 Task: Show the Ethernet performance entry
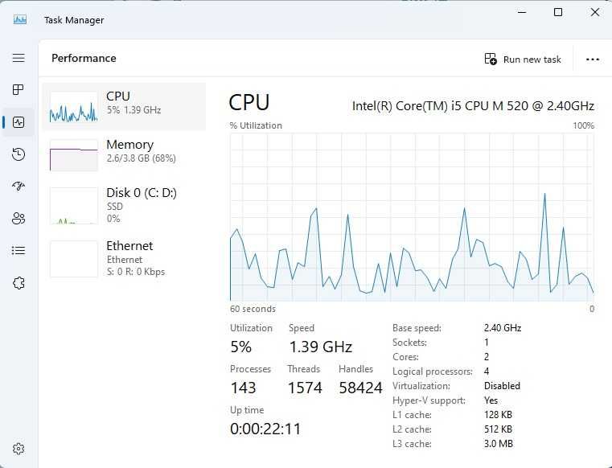coord(124,257)
